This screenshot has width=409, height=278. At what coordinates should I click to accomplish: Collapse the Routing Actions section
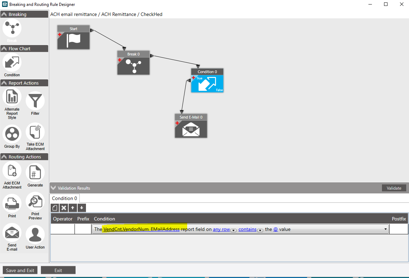4,157
